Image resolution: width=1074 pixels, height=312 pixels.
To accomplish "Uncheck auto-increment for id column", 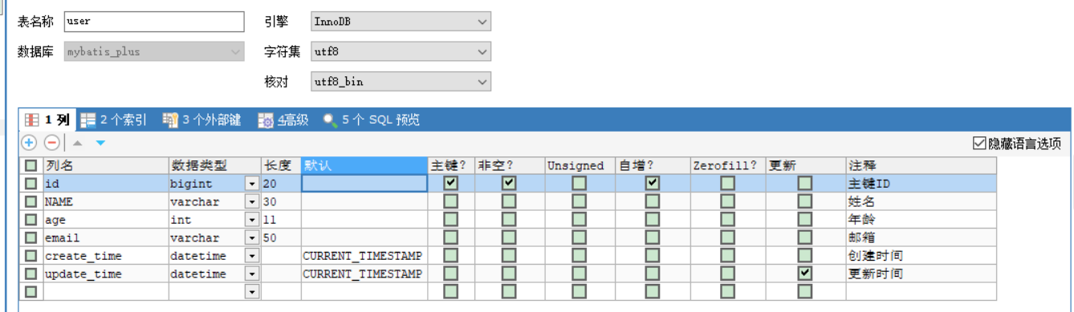I will 653,183.
